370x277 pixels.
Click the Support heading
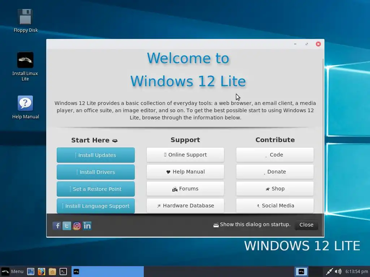(x=185, y=140)
